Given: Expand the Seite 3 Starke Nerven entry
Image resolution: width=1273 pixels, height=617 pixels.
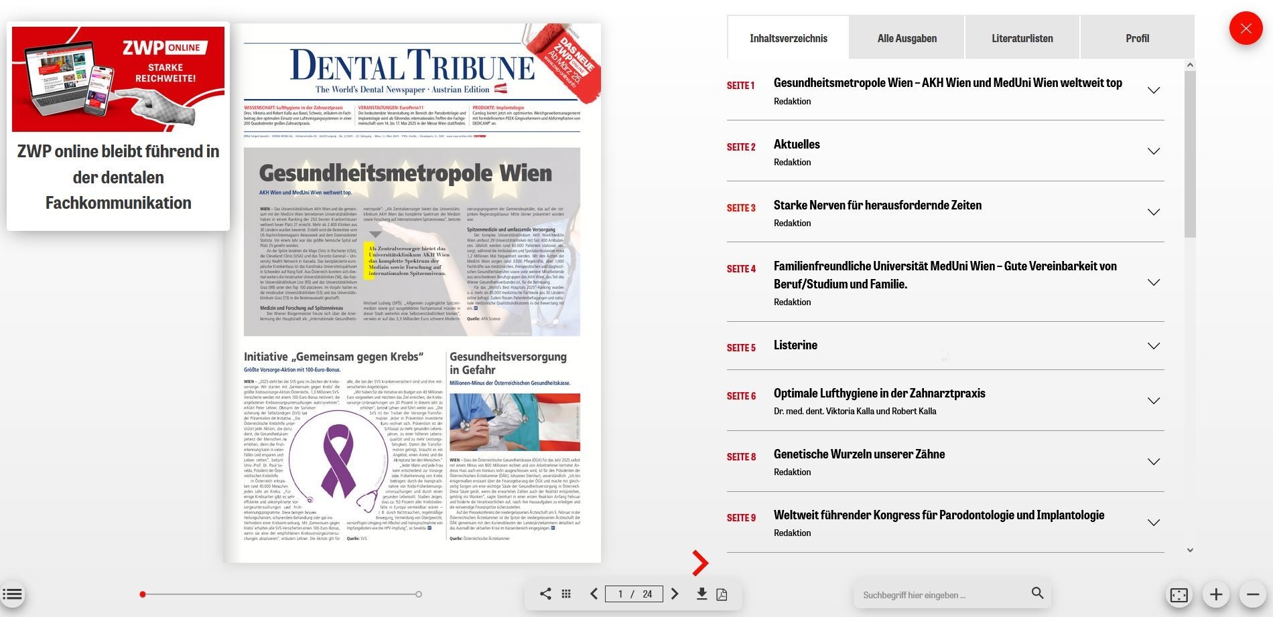Looking at the screenshot, I should pos(1153,212).
